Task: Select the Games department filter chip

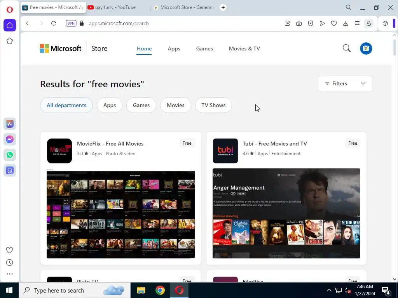Action: tap(141, 105)
